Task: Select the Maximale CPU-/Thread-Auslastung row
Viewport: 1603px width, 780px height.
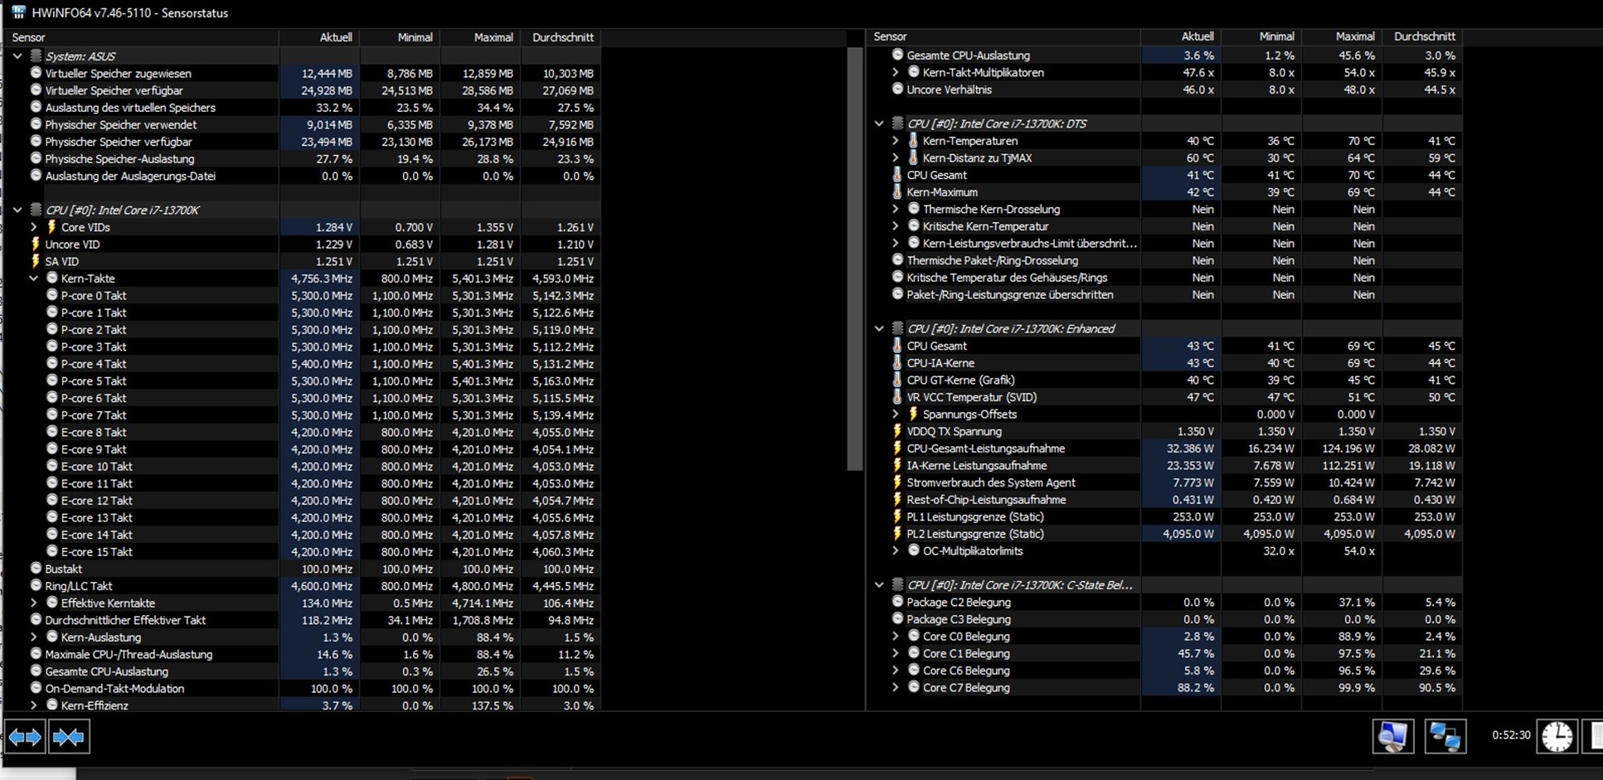Action: 303,654
